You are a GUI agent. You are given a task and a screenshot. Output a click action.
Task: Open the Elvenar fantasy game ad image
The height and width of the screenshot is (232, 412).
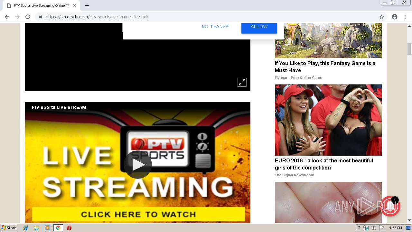pos(328,41)
